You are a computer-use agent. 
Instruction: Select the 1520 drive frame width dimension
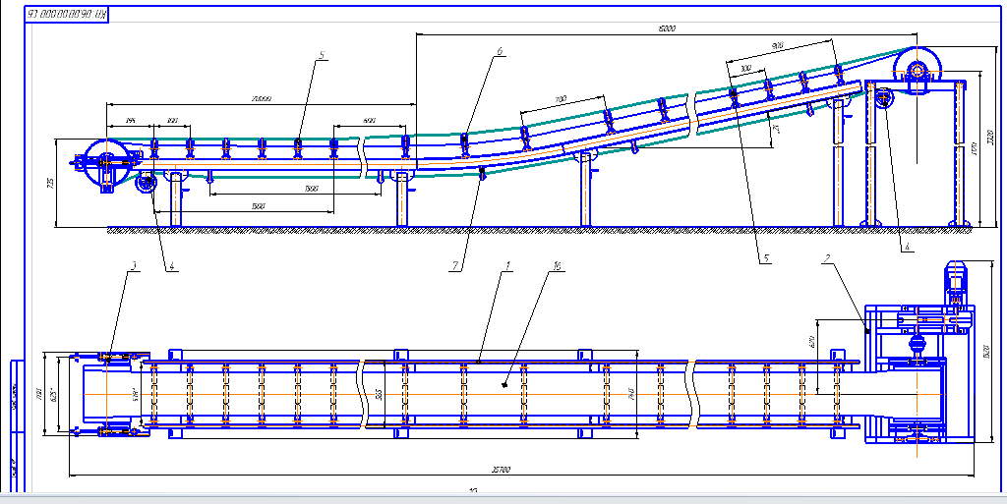pyautogui.click(x=986, y=352)
